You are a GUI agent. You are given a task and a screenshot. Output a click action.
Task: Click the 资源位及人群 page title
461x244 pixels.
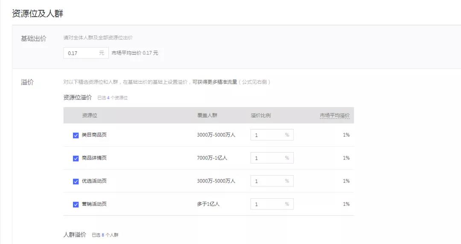point(38,14)
